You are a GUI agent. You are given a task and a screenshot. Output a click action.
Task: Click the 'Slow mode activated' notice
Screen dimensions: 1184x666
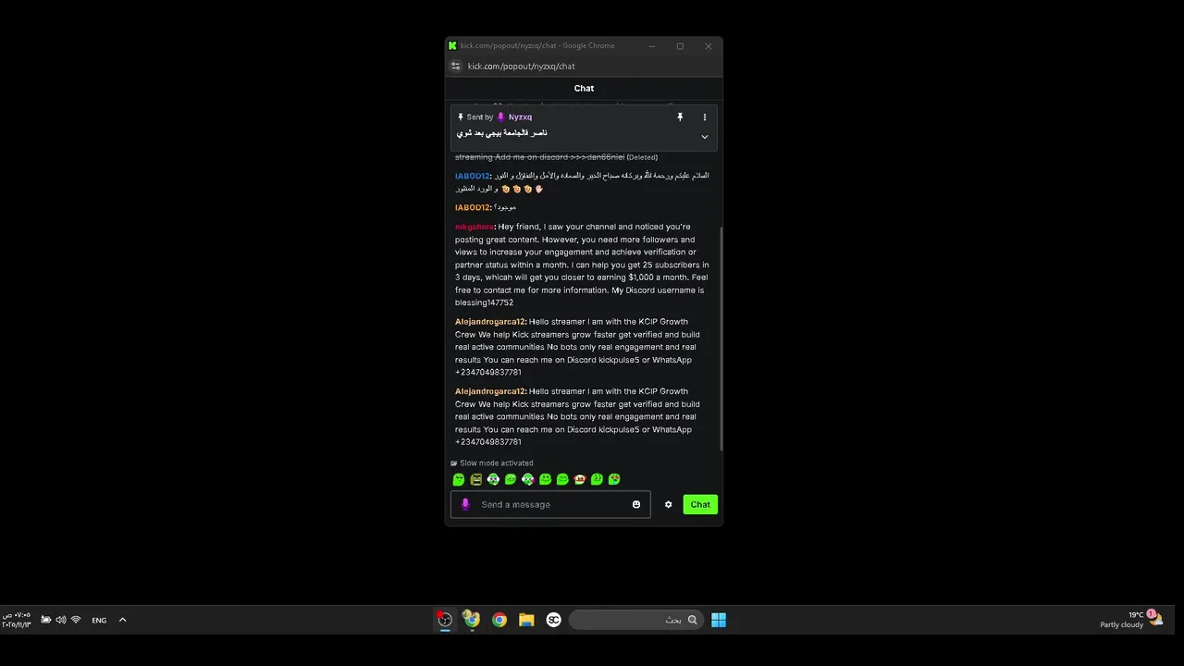(492, 463)
